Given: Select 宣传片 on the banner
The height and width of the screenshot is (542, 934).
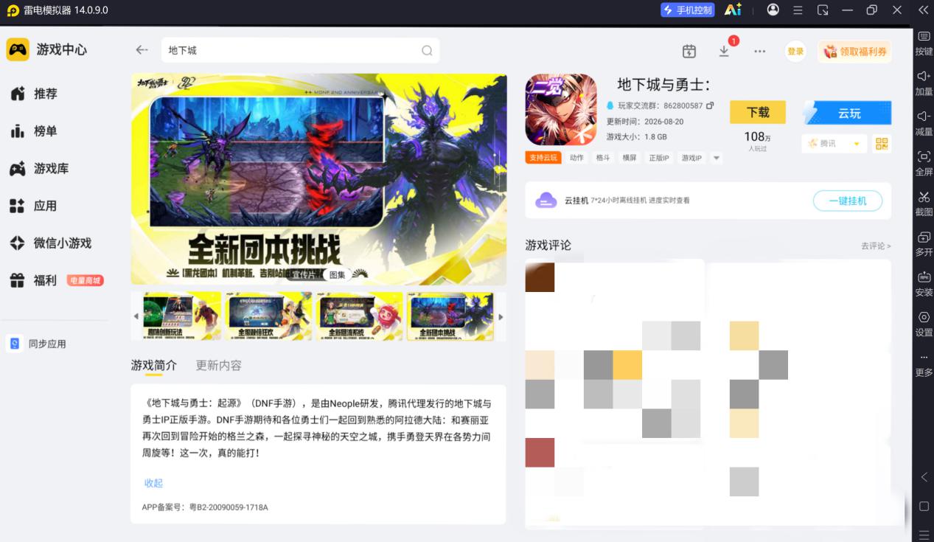Looking at the screenshot, I should click(x=303, y=275).
